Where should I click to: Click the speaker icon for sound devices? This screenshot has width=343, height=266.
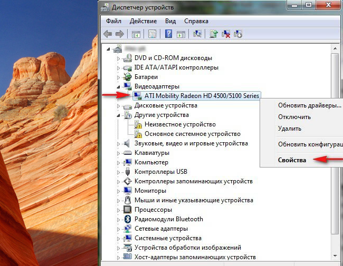point(127,143)
